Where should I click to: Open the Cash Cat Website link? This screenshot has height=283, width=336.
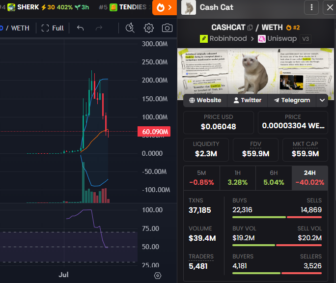point(205,100)
